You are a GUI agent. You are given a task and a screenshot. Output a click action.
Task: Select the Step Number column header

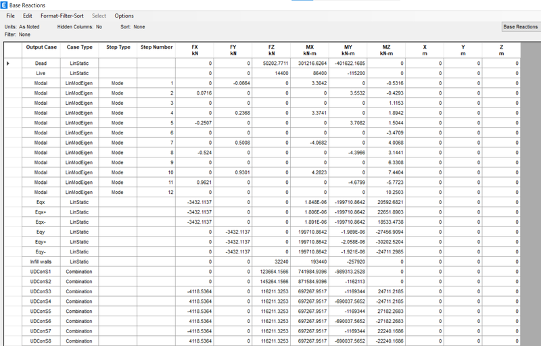[156, 50]
